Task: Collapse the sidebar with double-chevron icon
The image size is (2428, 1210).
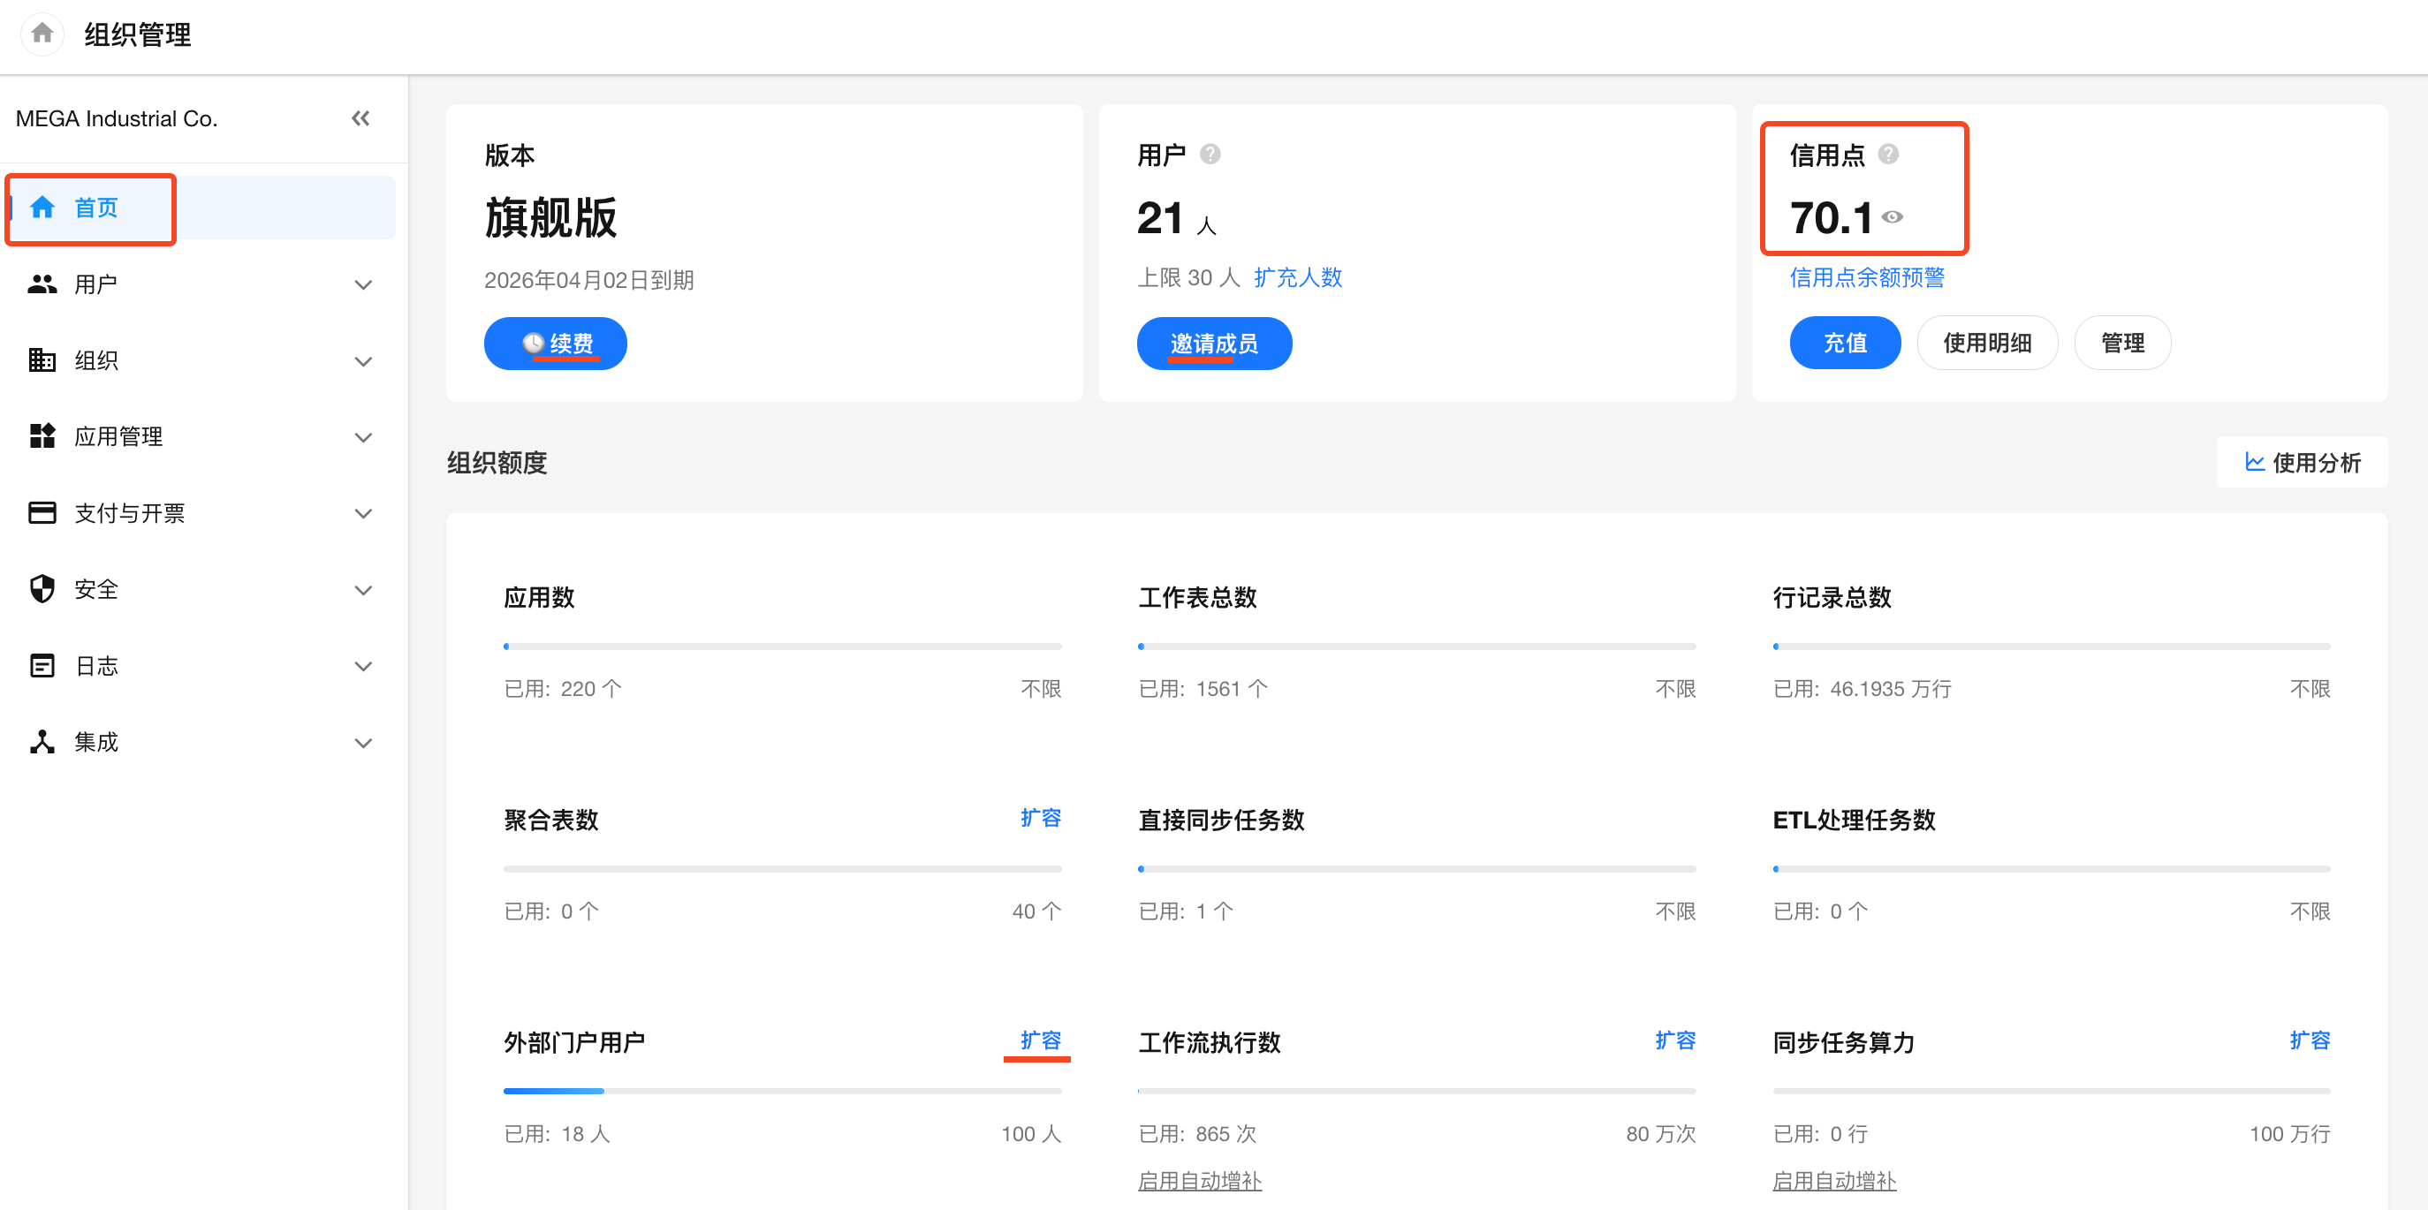Action: click(x=360, y=117)
